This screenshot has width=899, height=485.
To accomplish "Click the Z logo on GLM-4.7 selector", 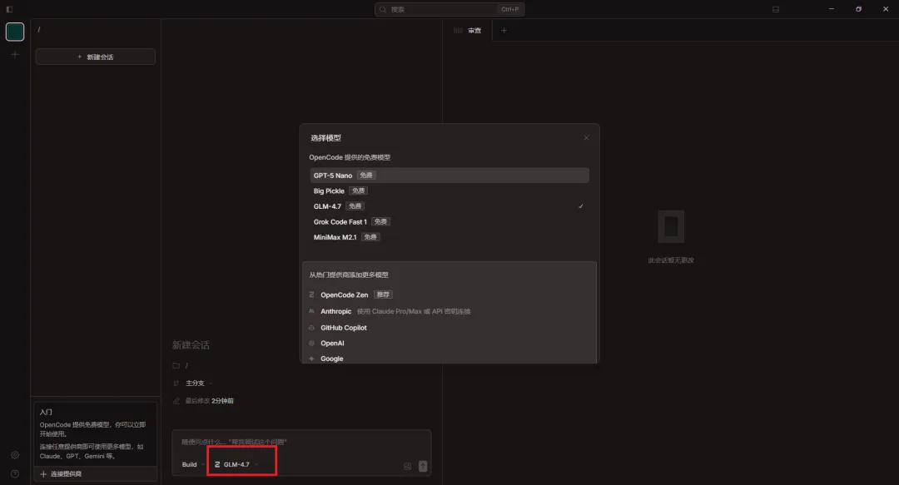I will pyautogui.click(x=217, y=464).
